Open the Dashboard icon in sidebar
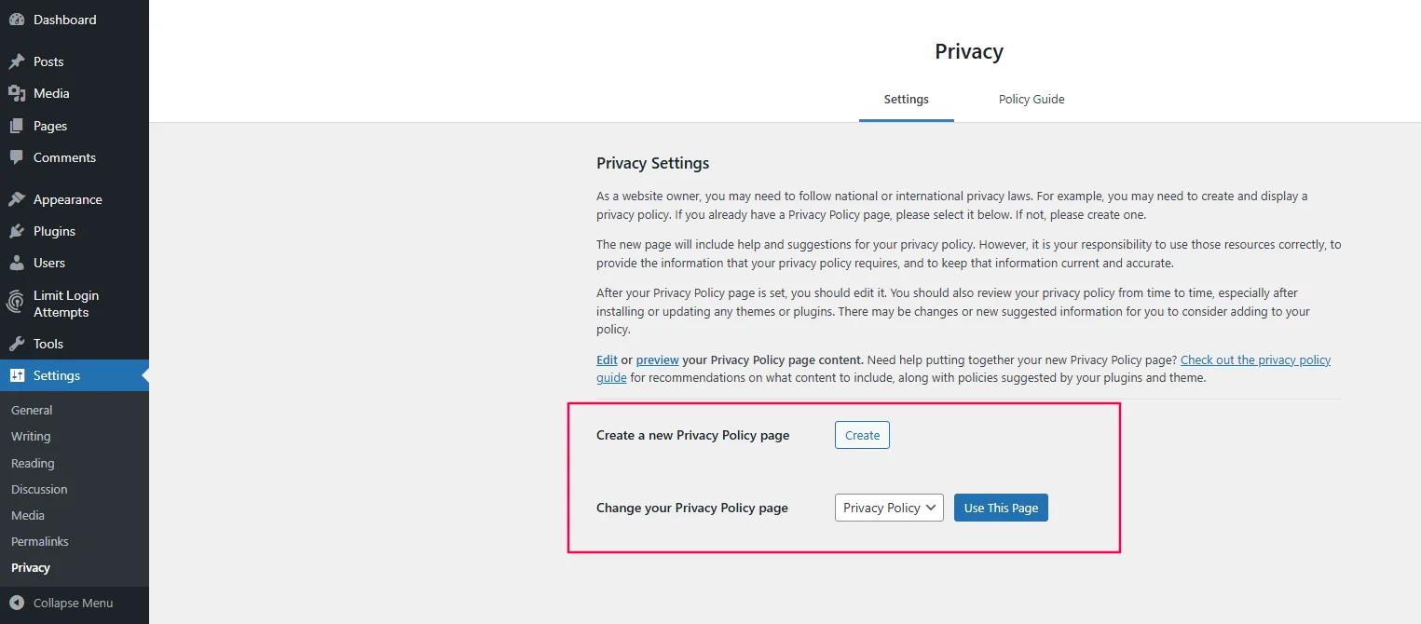 tap(17, 19)
